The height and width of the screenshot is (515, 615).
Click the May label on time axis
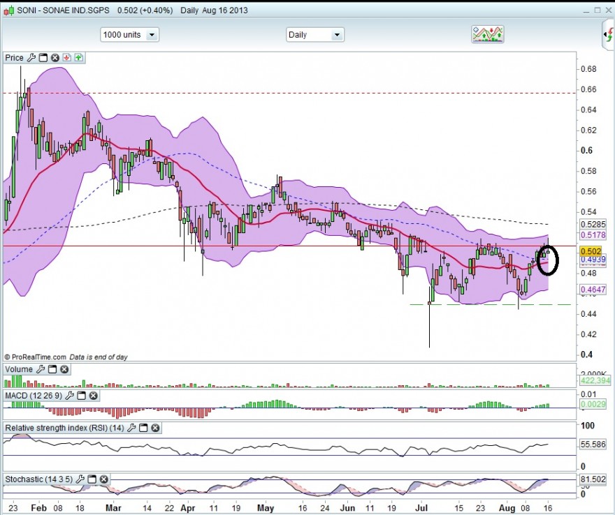coord(265,508)
